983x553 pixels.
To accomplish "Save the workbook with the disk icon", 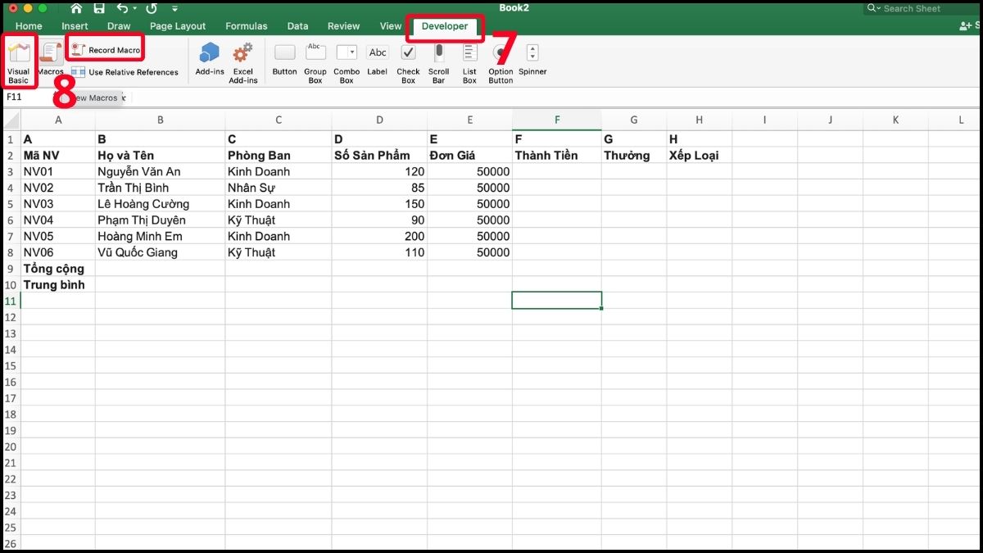I will (x=99, y=8).
